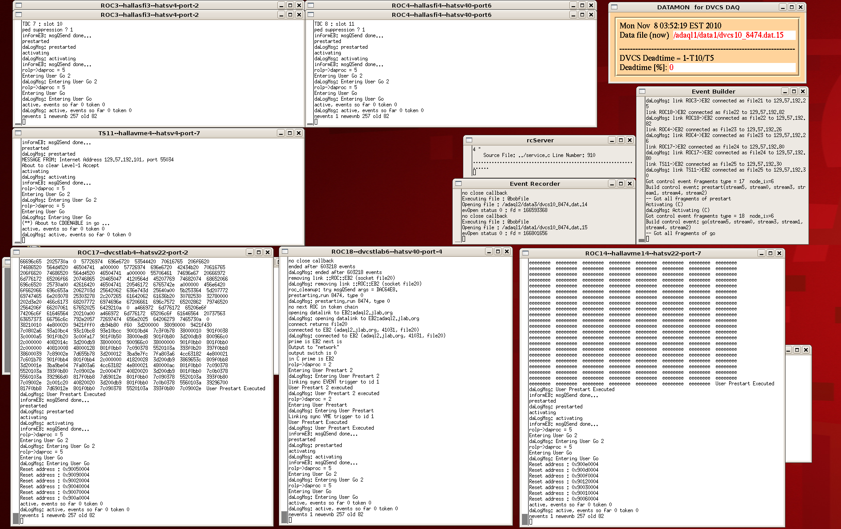Click 'Opening file : /adaql1/data1/dvcs10_8474.dat.15' in Event Recorder
Image resolution: width=841 pixels, height=529 pixels.
[x=525, y=227]
